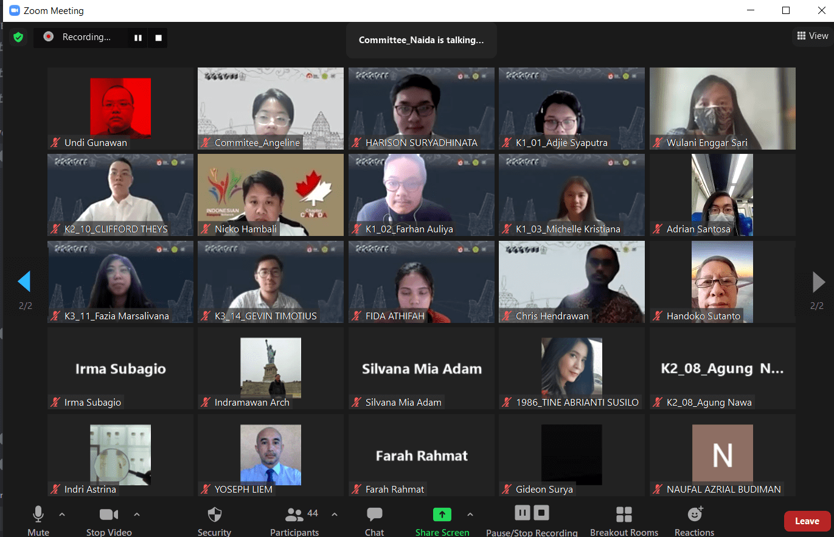Click the green encryption shield icon

pos(18,38)
